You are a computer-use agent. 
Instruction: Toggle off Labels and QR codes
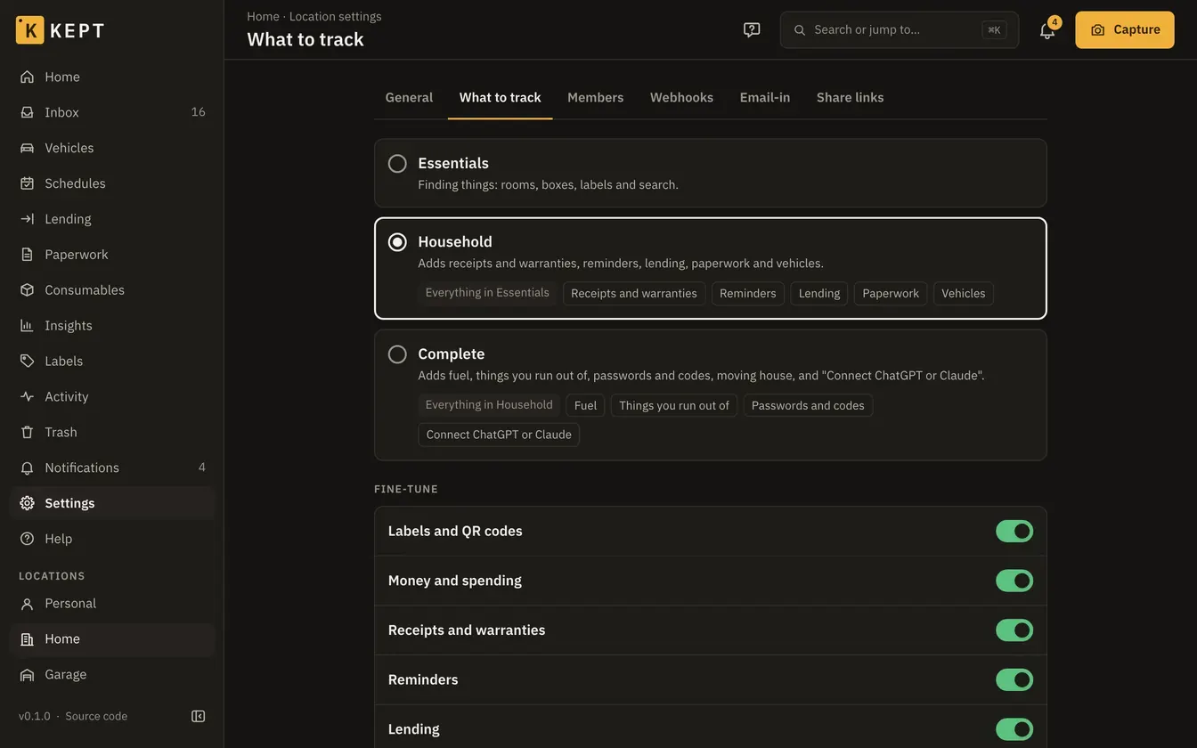pos(1014,532)
